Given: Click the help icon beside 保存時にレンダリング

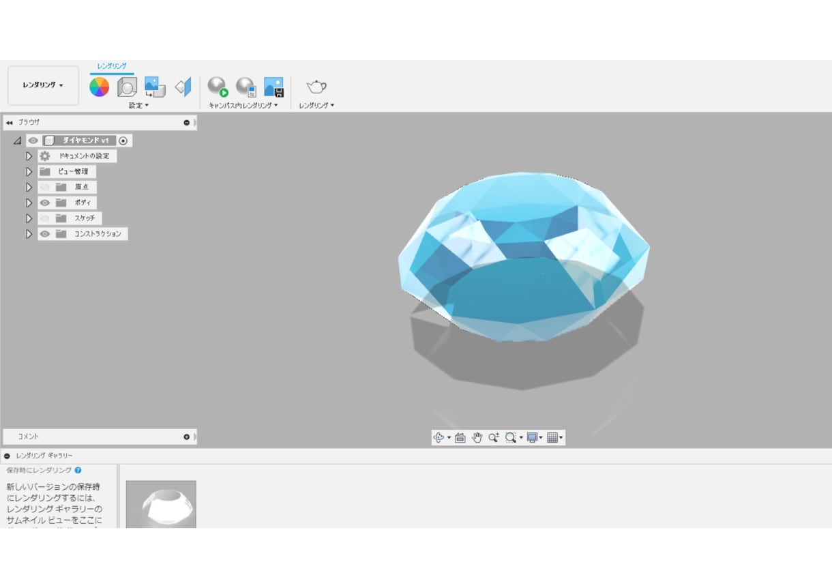Looking at the screenshot, I should pyautogui.click(x=78, y=470).
